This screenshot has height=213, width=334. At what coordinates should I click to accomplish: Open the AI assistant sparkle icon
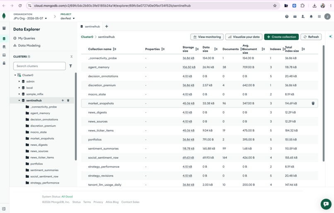330,37
